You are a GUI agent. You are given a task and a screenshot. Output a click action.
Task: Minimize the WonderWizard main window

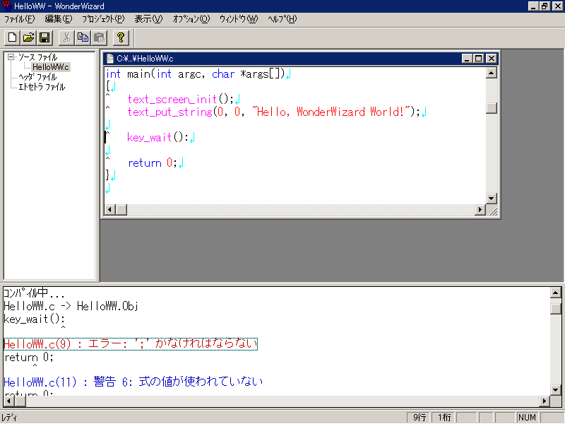(x=534, y=6)
